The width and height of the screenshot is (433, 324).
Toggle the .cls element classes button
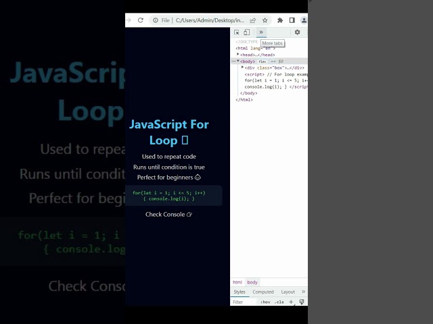click(279, 302)
